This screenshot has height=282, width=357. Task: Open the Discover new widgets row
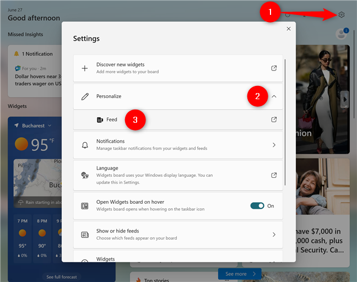[178, 68]
